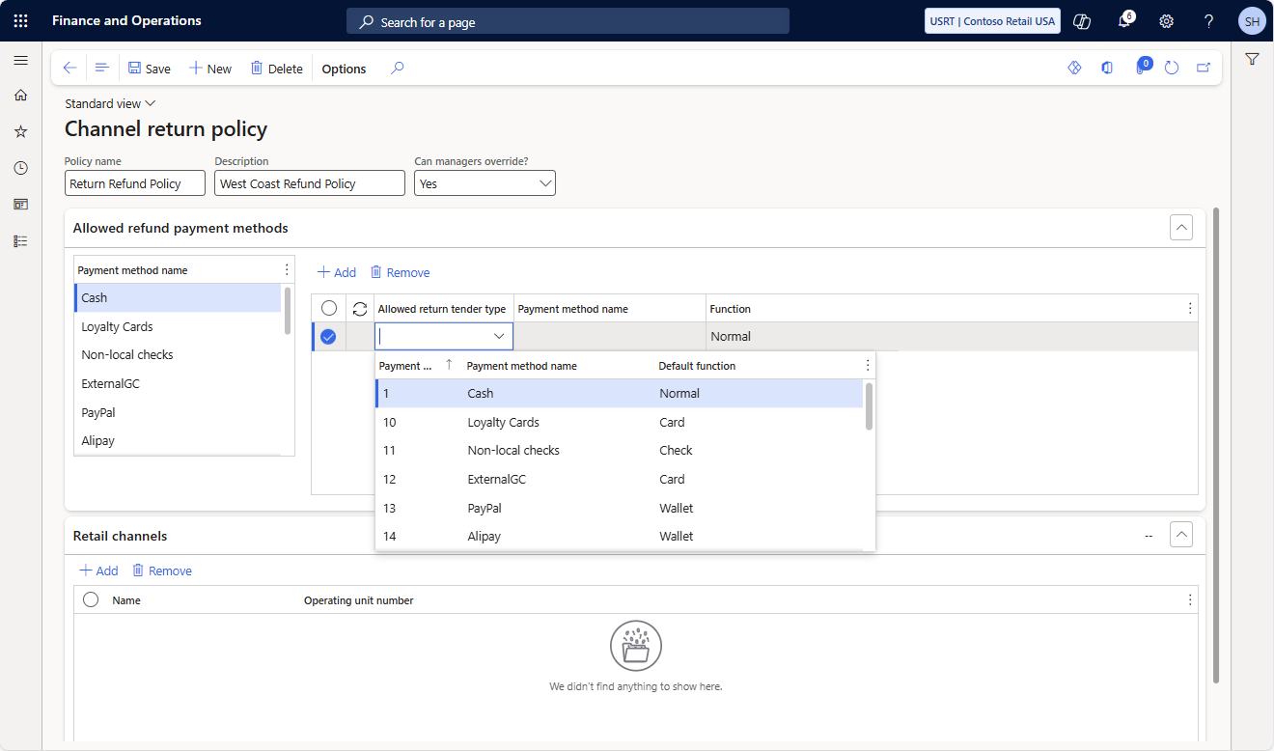Open the Workspaces icon in the sidebar
The width and height of the screenshot is (1274, 751).
click(x=20, y=204)
